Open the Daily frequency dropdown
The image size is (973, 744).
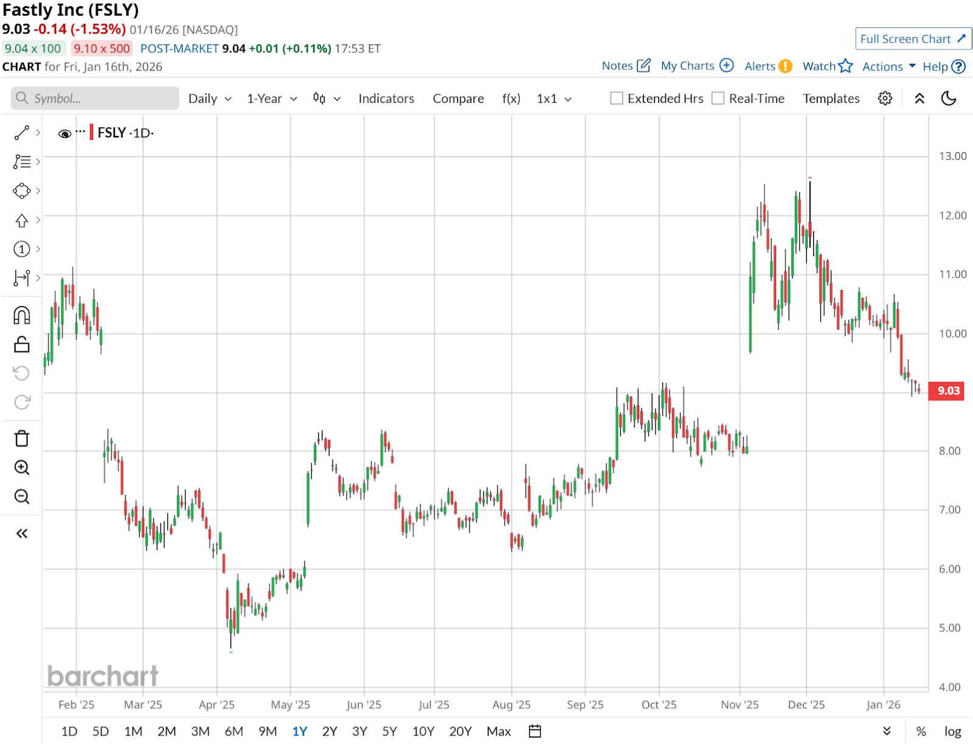click(210, 99)
